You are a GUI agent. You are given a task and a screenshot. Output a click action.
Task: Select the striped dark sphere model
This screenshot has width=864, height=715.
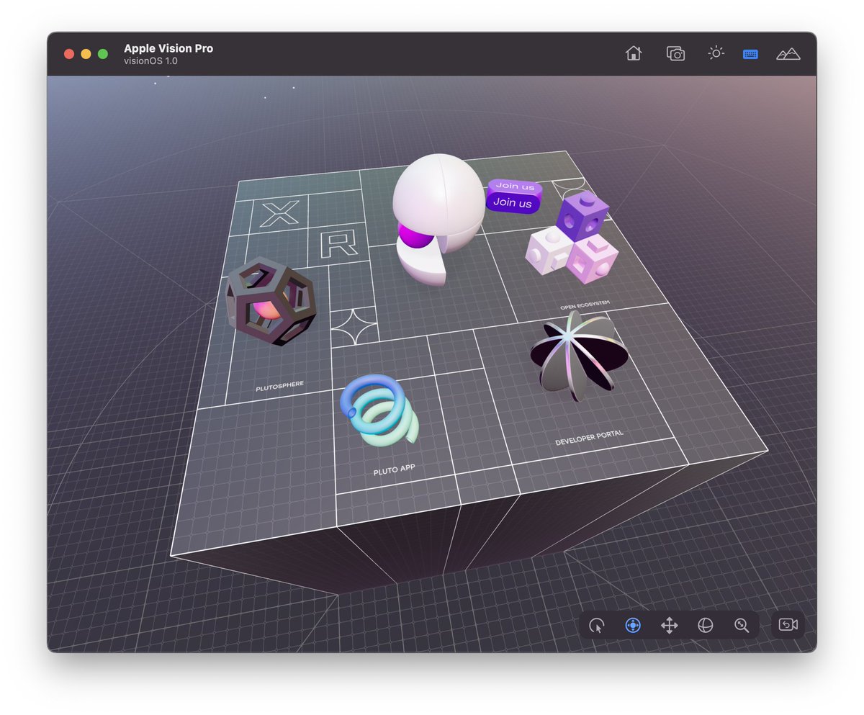[579, 356]
